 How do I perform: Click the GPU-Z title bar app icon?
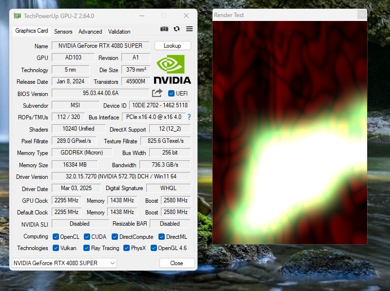click(x=17, y=16)
